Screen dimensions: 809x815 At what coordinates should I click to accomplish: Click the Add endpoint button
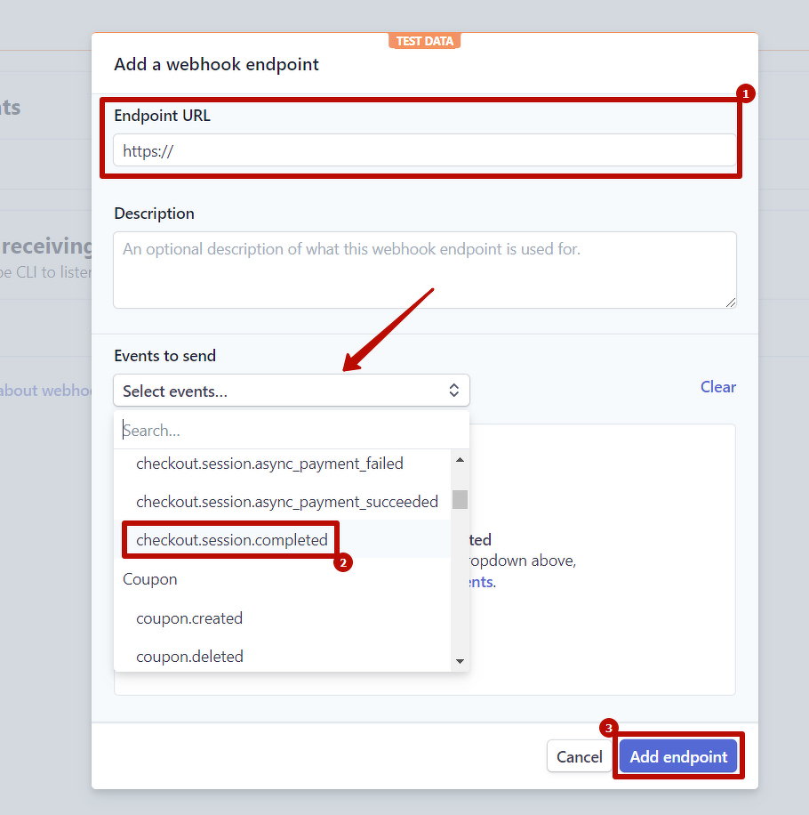click(x=678, y=757)
